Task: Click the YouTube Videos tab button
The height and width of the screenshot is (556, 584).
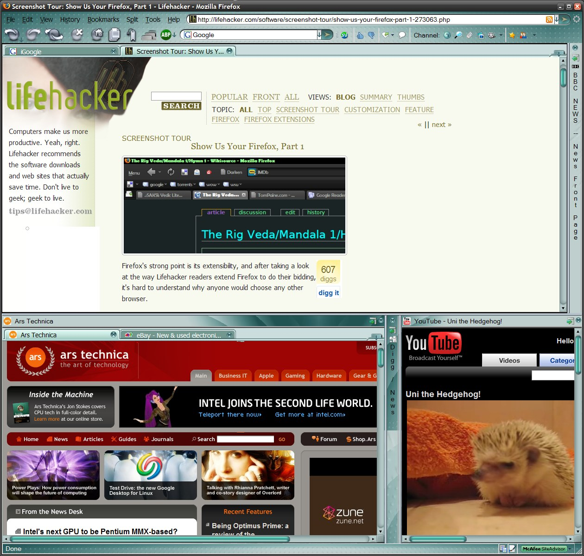Action: click(x=509, y=360)
